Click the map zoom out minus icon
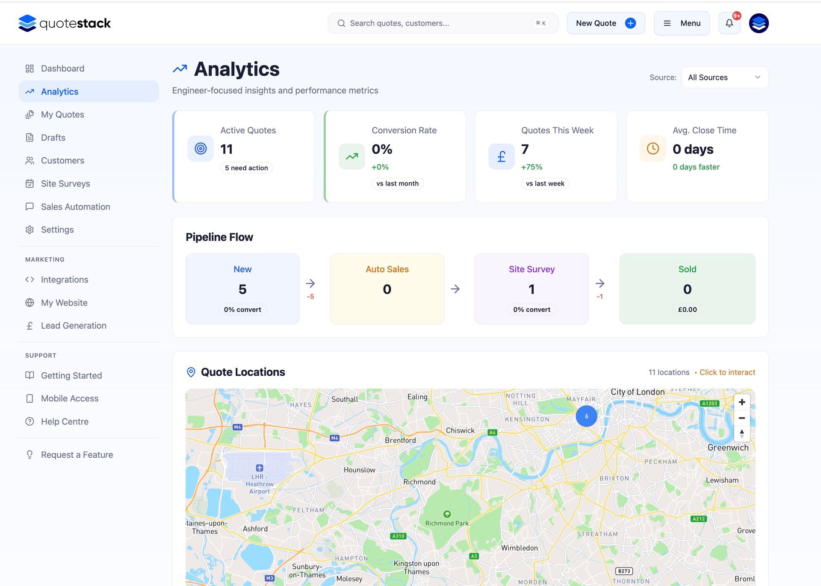The image size is (821, 586). 742,418
